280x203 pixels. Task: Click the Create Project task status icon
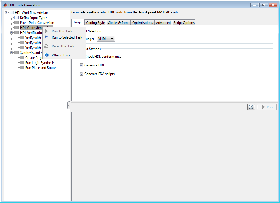pos(22,57)
